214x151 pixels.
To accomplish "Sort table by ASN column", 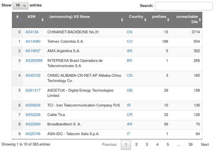I will 34,20.
